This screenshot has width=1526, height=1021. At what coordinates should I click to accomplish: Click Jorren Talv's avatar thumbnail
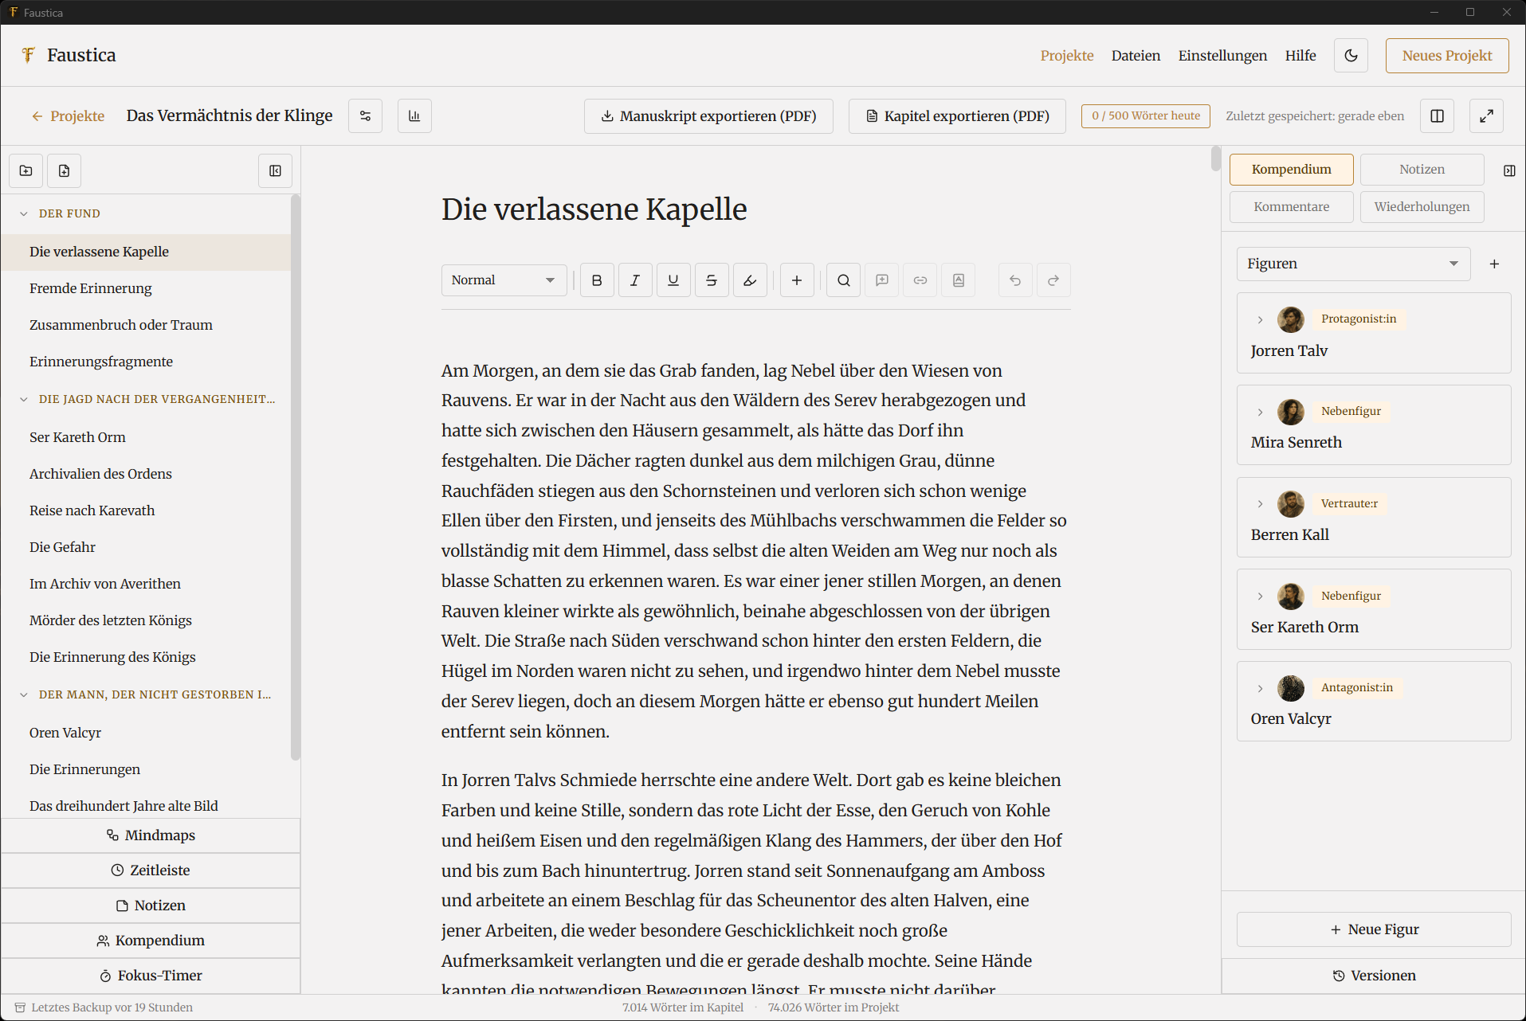[1290, 319]
